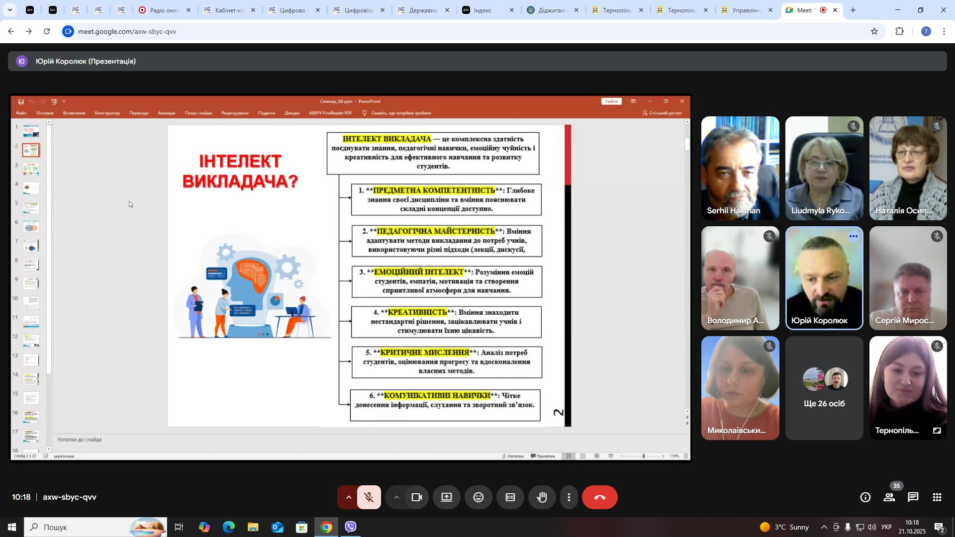Open more options three-dot menu

tap(569, 498)
